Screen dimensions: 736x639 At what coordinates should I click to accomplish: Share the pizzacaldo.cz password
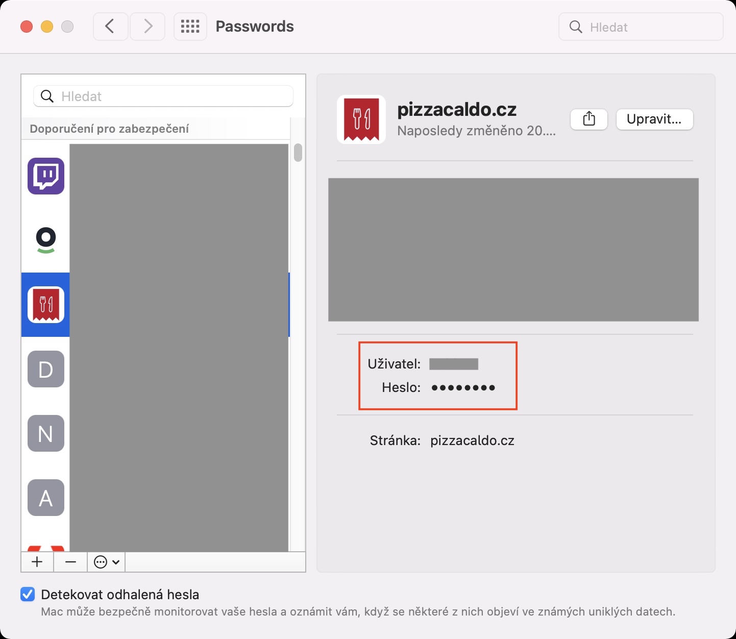click(589, 119)
